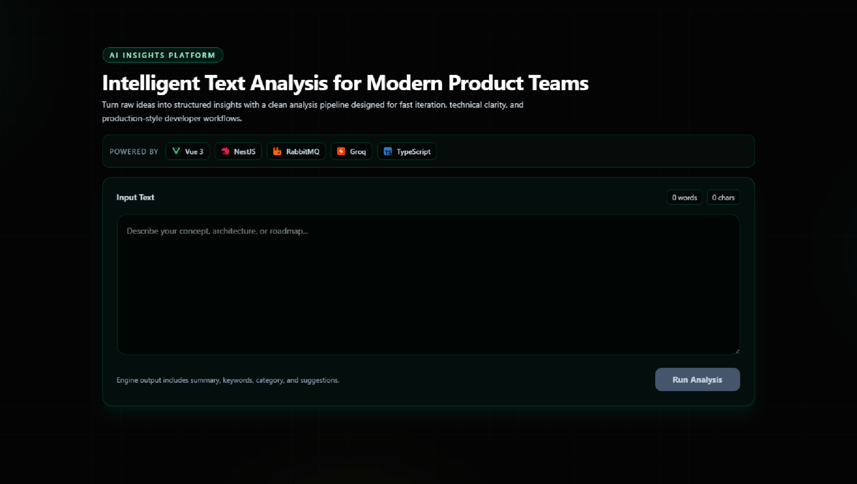This screenshot has width=857, height=484.
Task: Select the TypeScript tech badge
Action: coord(407,151)
